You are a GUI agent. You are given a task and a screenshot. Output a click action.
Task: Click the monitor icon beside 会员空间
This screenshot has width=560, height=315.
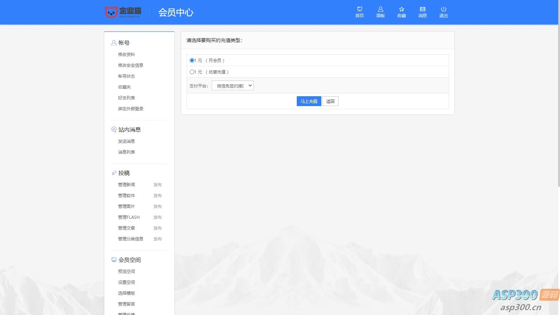[113, 259]
